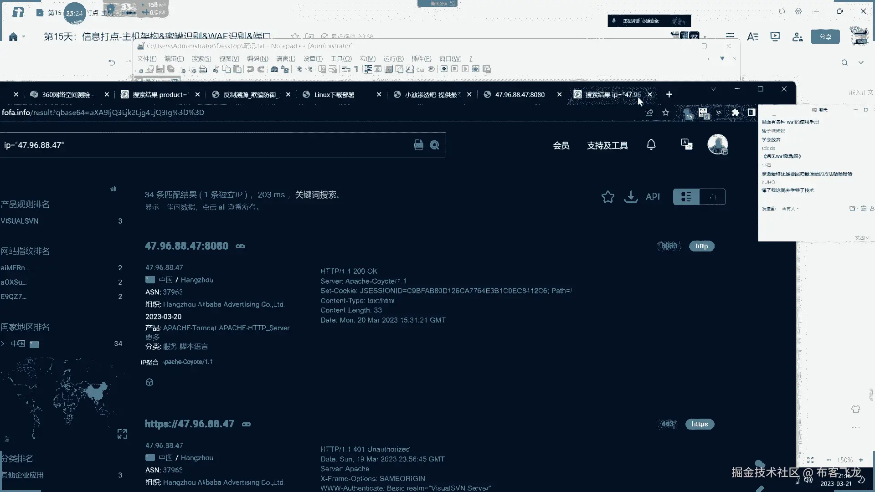
Task: Bookmark this page with star icon
Action: coord(666,113)
